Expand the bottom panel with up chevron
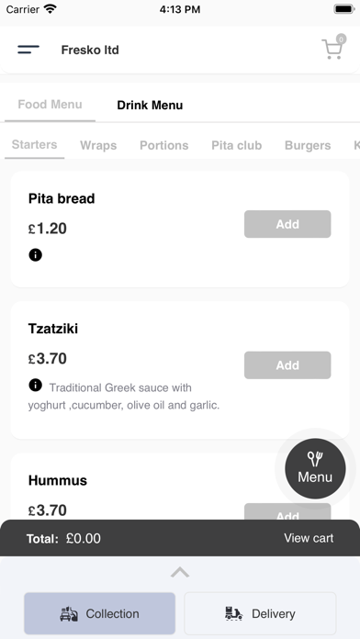This screenshot has height=639, width=360. click(180, 573)
